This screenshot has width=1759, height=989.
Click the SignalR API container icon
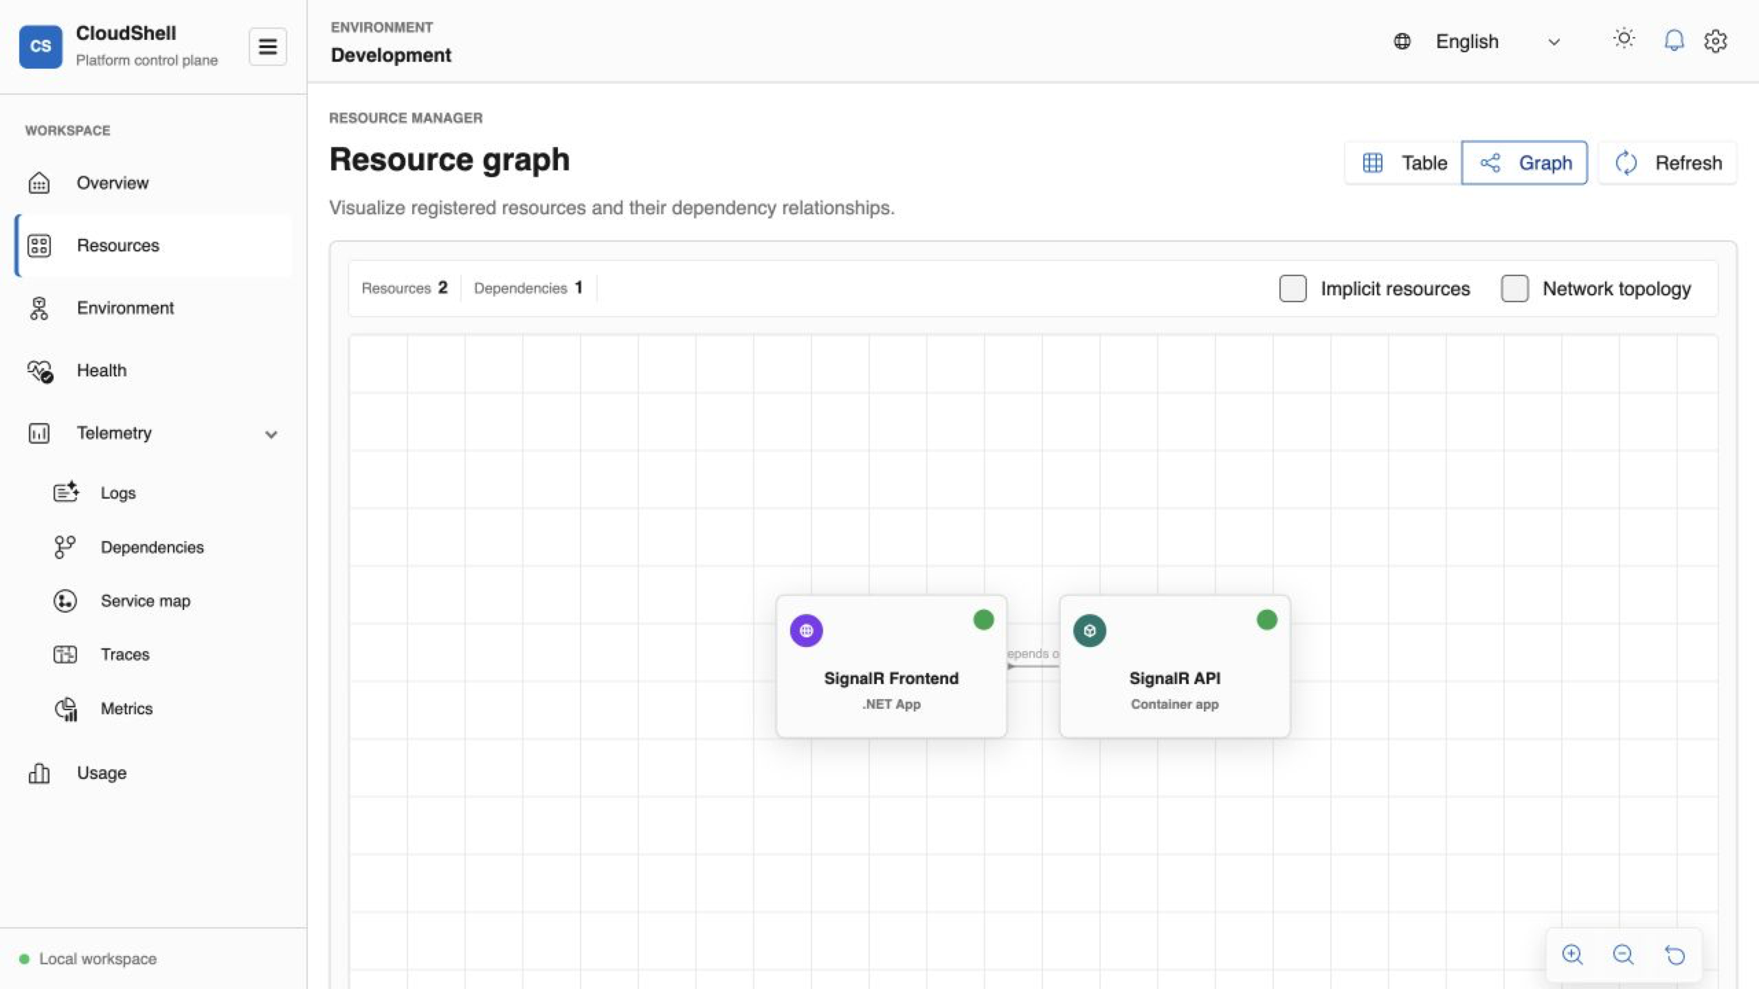[x=1089, y=630]
